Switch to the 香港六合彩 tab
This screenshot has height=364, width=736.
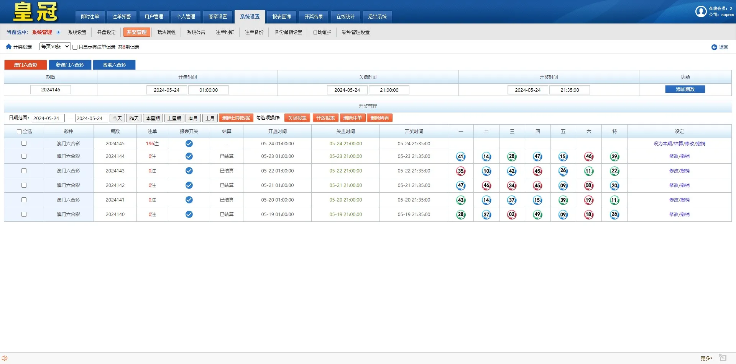point(114,65)
